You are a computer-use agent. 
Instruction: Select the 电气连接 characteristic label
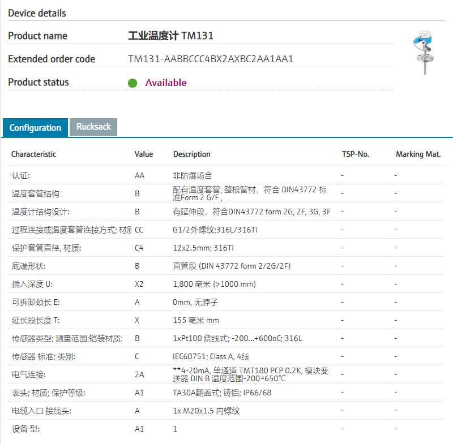click(x=29, y=374)
